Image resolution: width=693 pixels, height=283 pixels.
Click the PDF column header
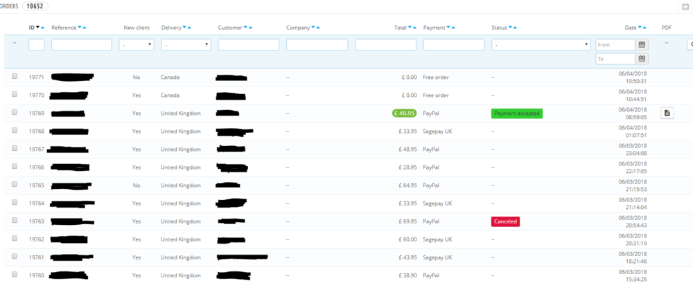[x=667, y=28]
